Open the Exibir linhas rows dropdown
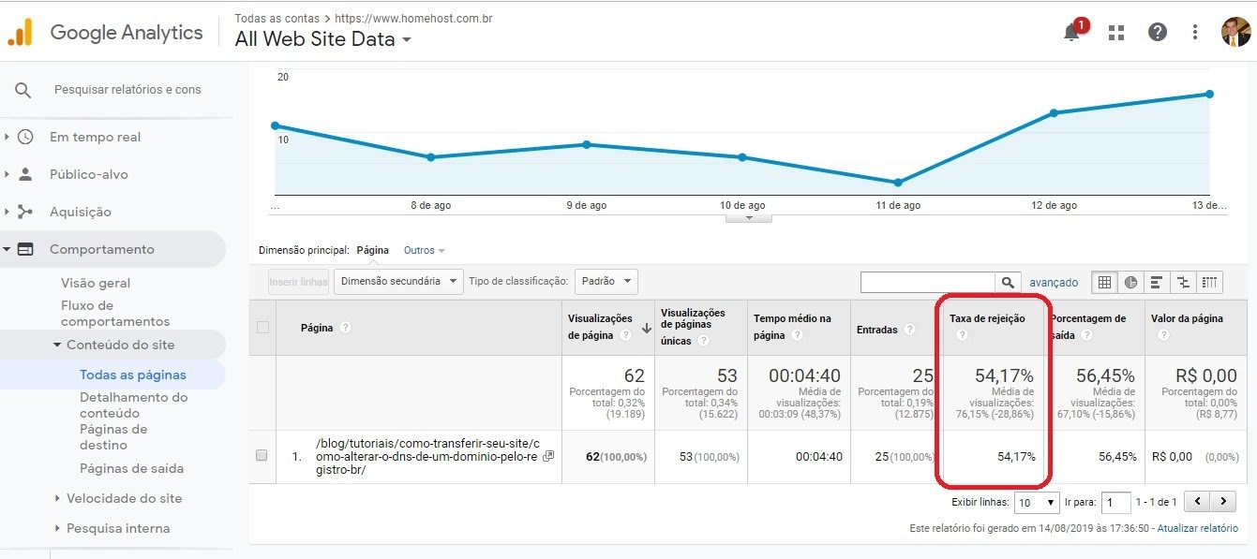 (1037, 503)
